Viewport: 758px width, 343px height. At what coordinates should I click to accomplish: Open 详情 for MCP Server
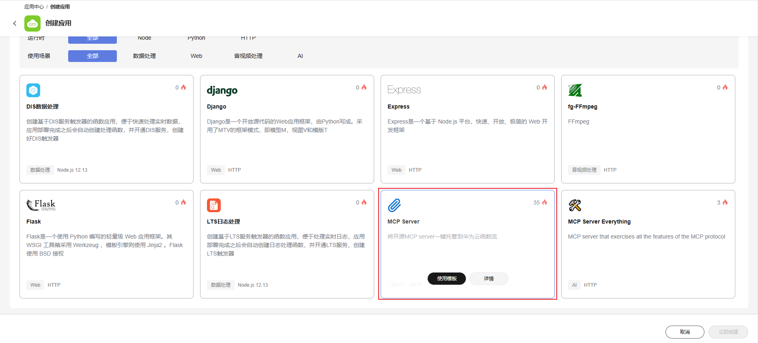tap(489, 279)
